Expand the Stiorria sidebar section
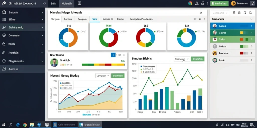The image size is (257, 128). click(x=42, y=12)
